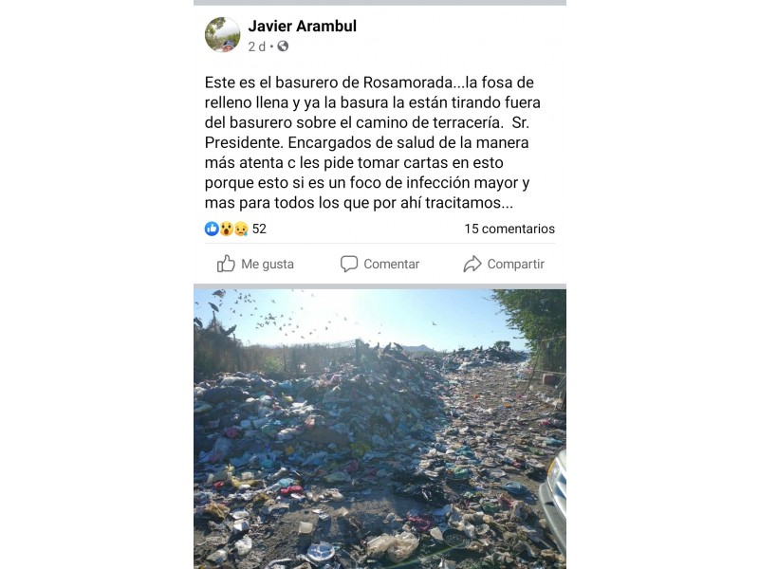Click the word Rosamorada in the post text
The height and width of the screenshot is (569, 759).
point(407,83)
